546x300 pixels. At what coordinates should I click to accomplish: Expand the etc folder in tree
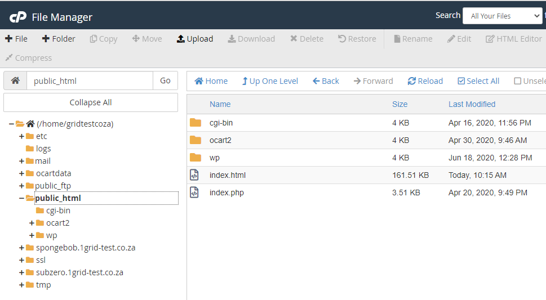click(21, 136)
